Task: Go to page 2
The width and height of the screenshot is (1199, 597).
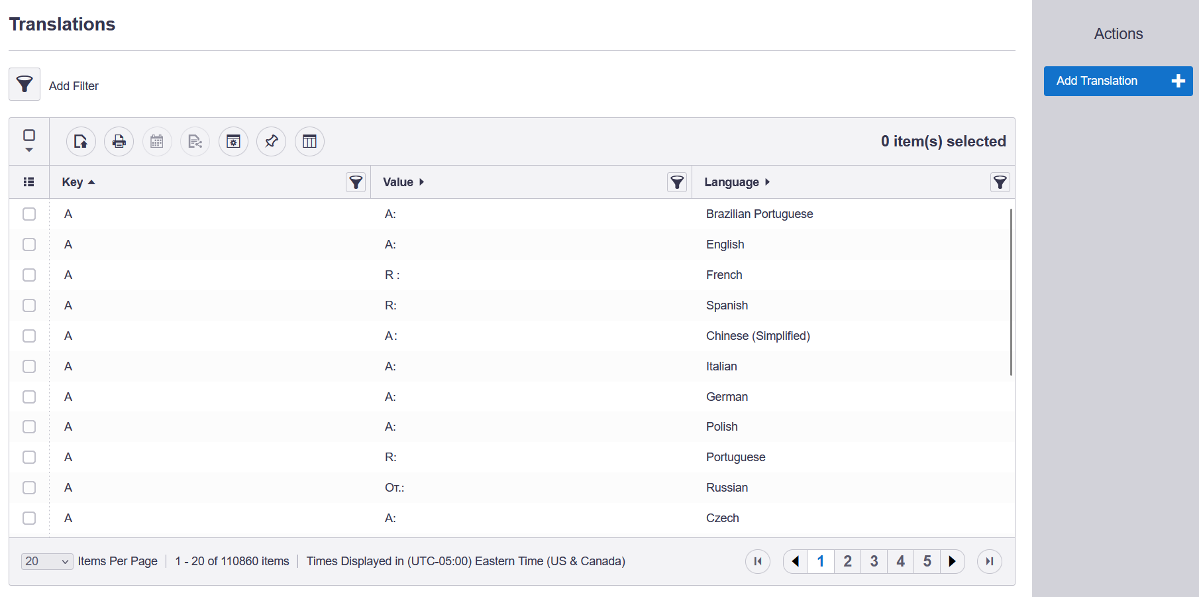Action: tap(847, 561)
